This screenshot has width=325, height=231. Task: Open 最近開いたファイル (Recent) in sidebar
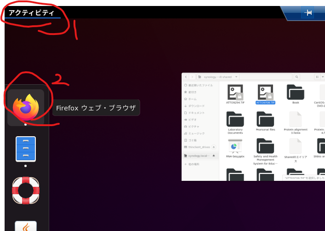(x=200, y=85)
